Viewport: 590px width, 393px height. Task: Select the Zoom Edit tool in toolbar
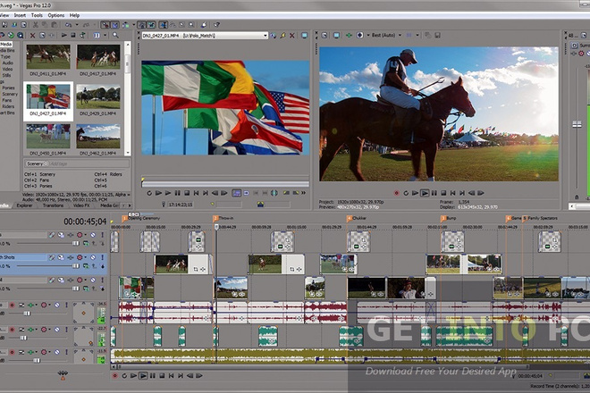click(x=191, y=25)
